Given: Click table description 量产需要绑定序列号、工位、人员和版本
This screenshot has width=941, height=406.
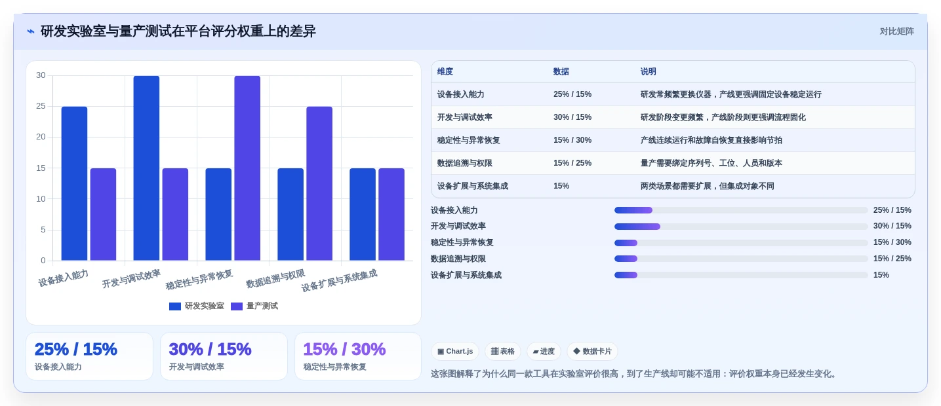Looking at the screenshot, I should pyautogui.click(x=711, y=163).
